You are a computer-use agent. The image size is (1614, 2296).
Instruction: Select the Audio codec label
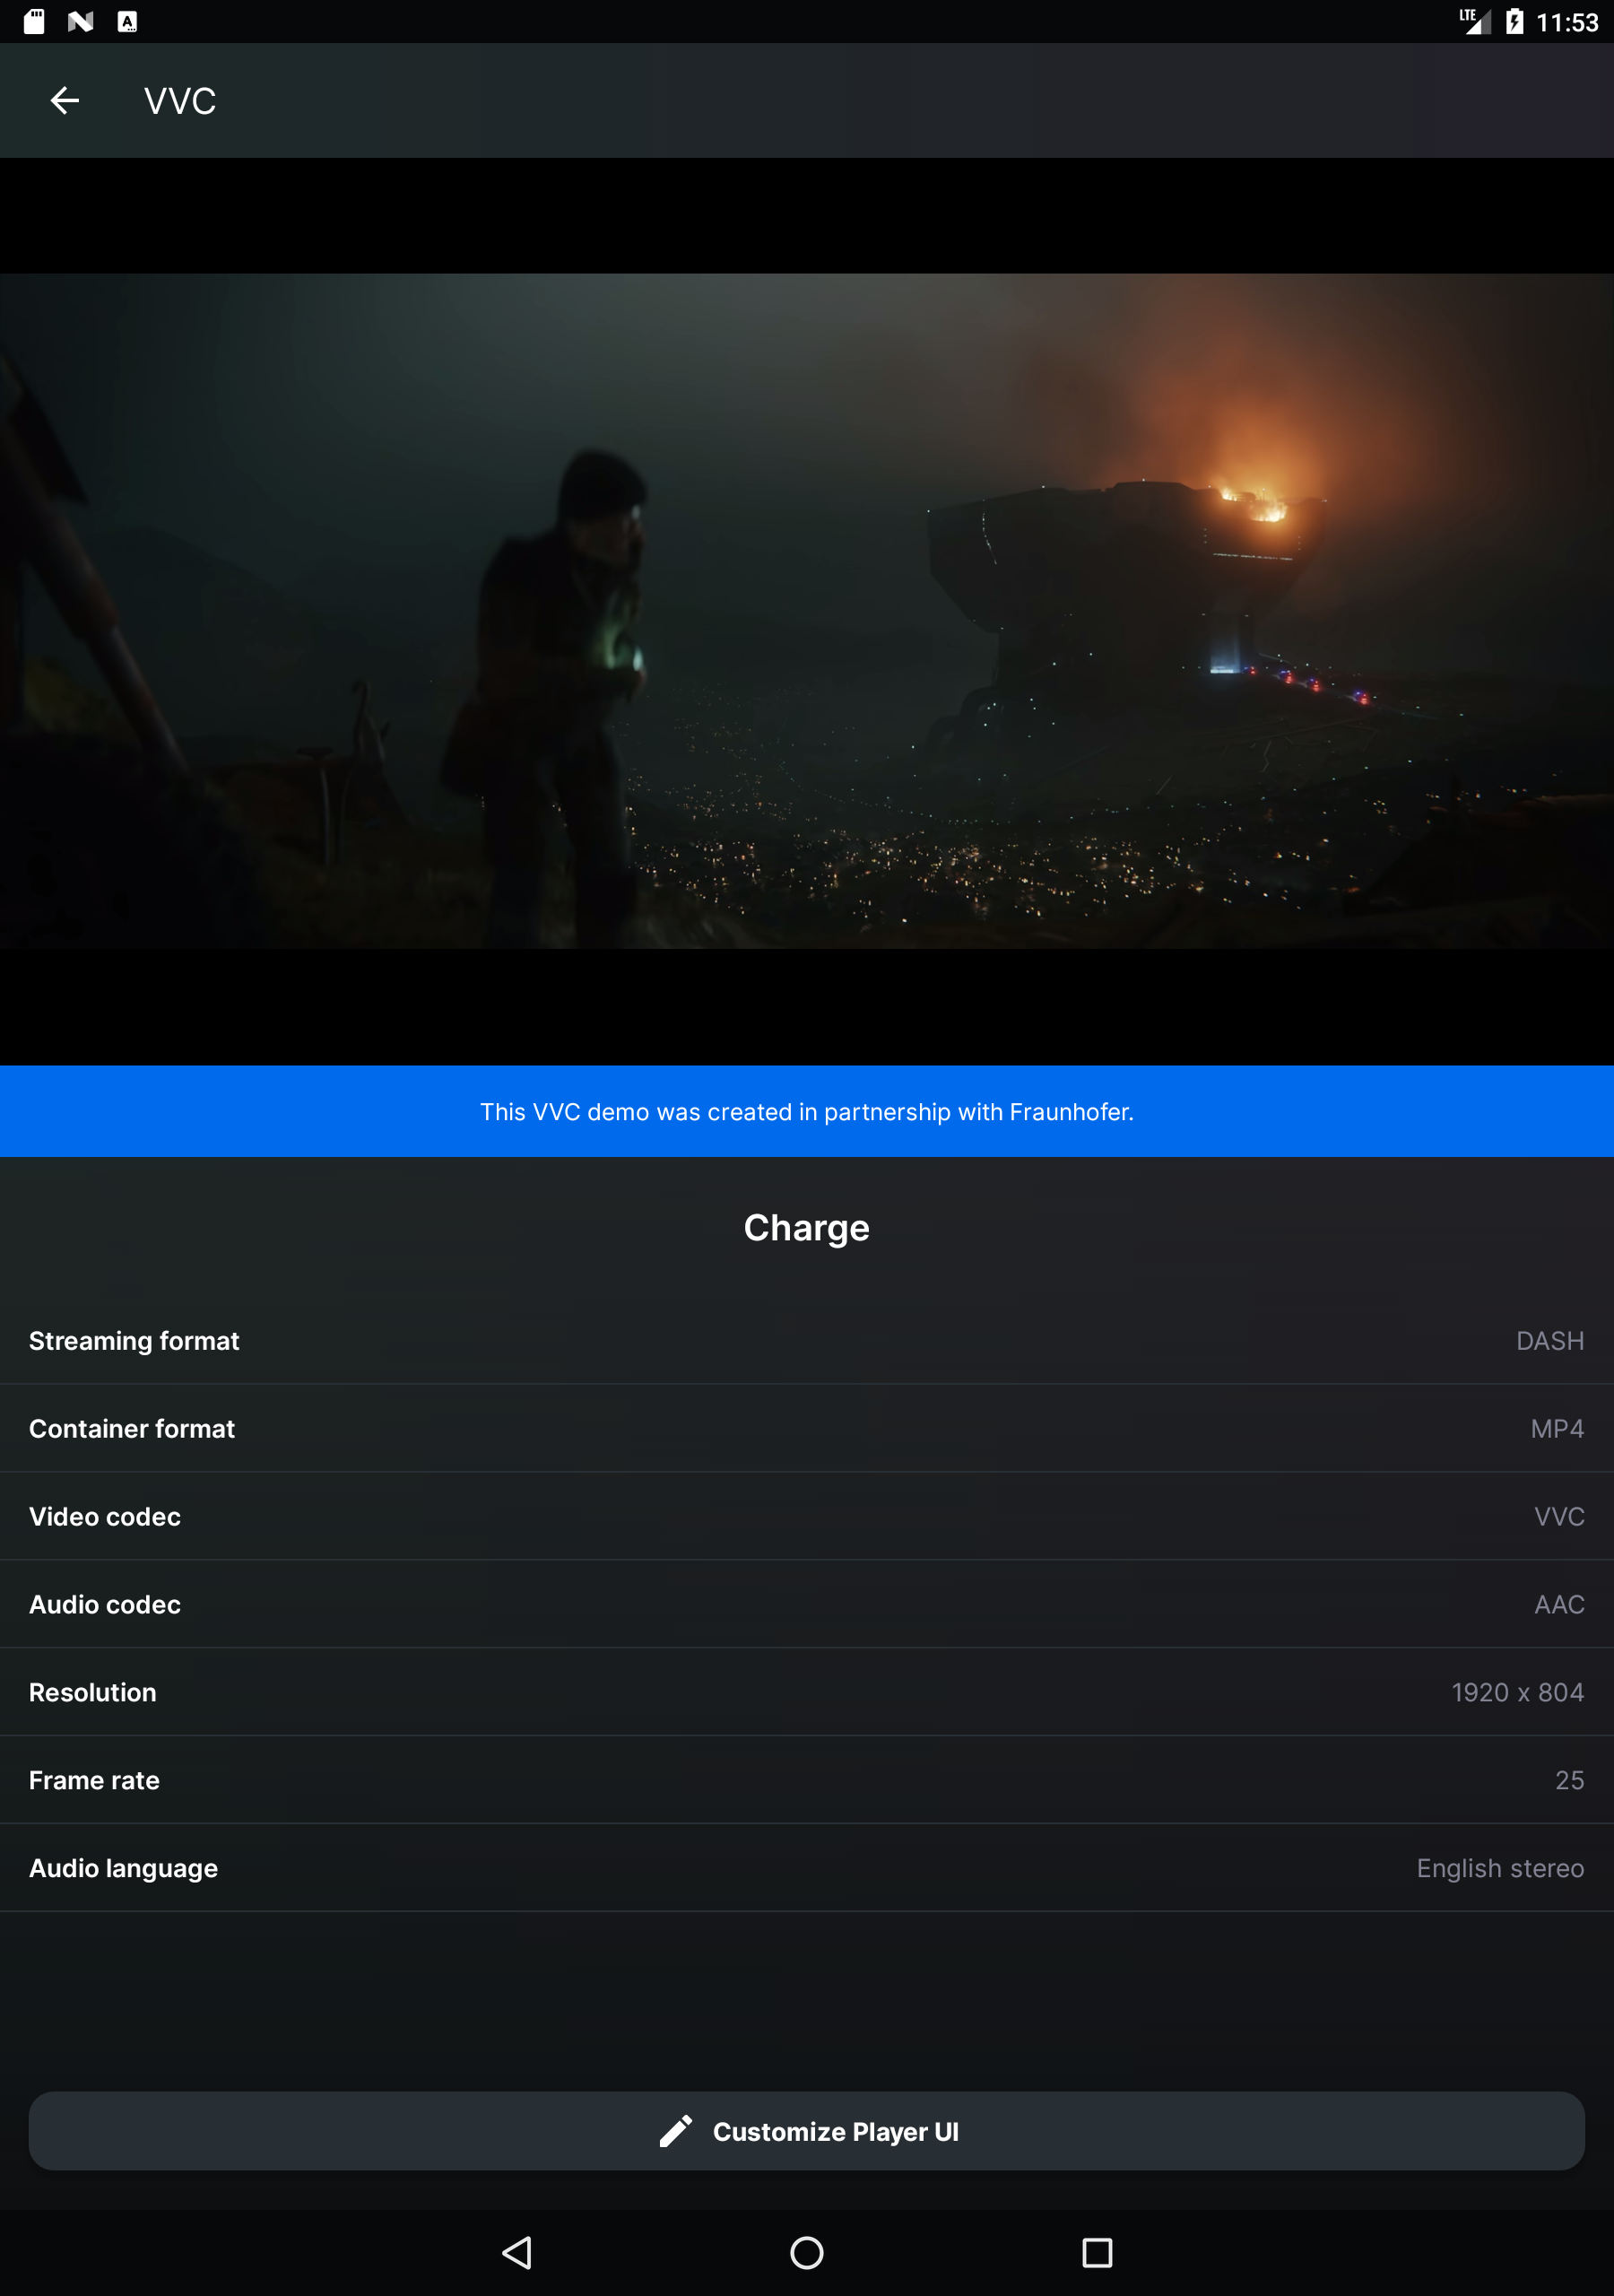coord(105,1604)
